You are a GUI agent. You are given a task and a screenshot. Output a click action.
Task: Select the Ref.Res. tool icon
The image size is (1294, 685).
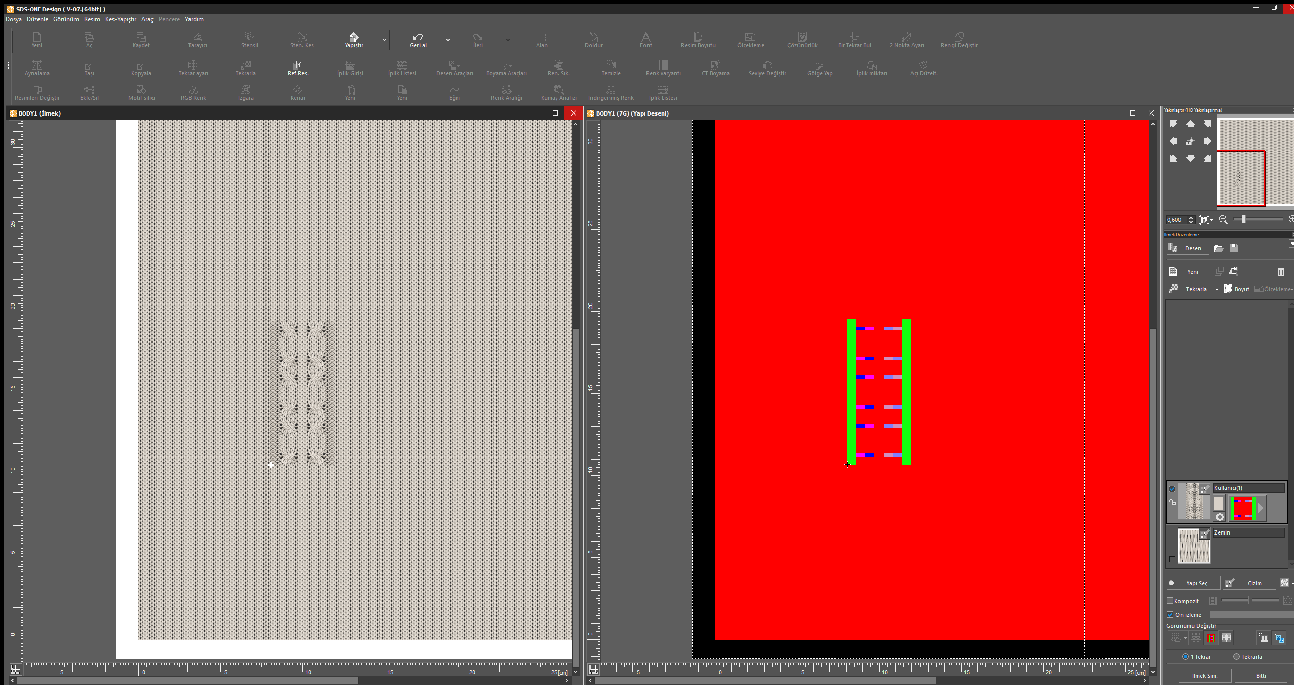pyautogui.click(x=298, y=66)
